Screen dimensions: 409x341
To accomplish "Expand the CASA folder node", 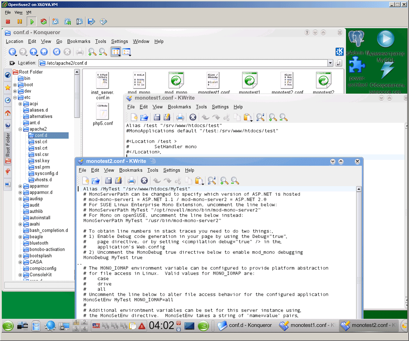I will coord(20,262).
